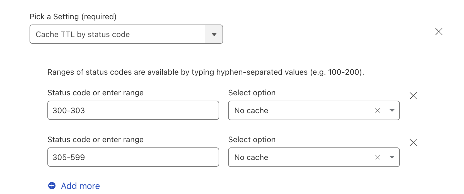The height and width of the screenshot is (194, 464).
Task: Clear the No cache selection for 305-599
Action: [378, 157]
